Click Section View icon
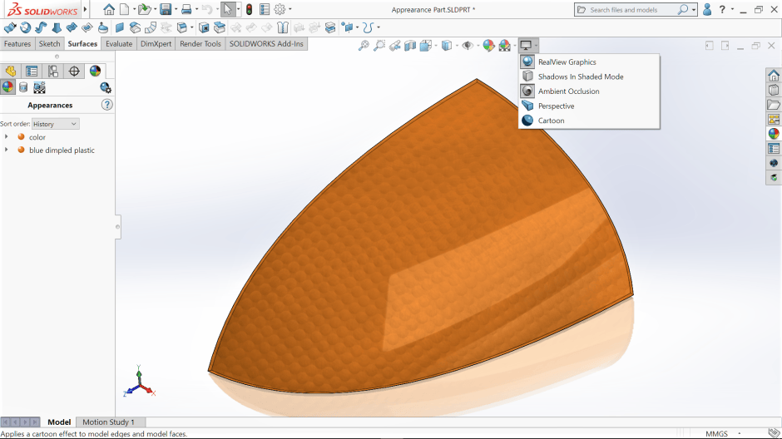The image size is (782, 439). tap(410, 46)
